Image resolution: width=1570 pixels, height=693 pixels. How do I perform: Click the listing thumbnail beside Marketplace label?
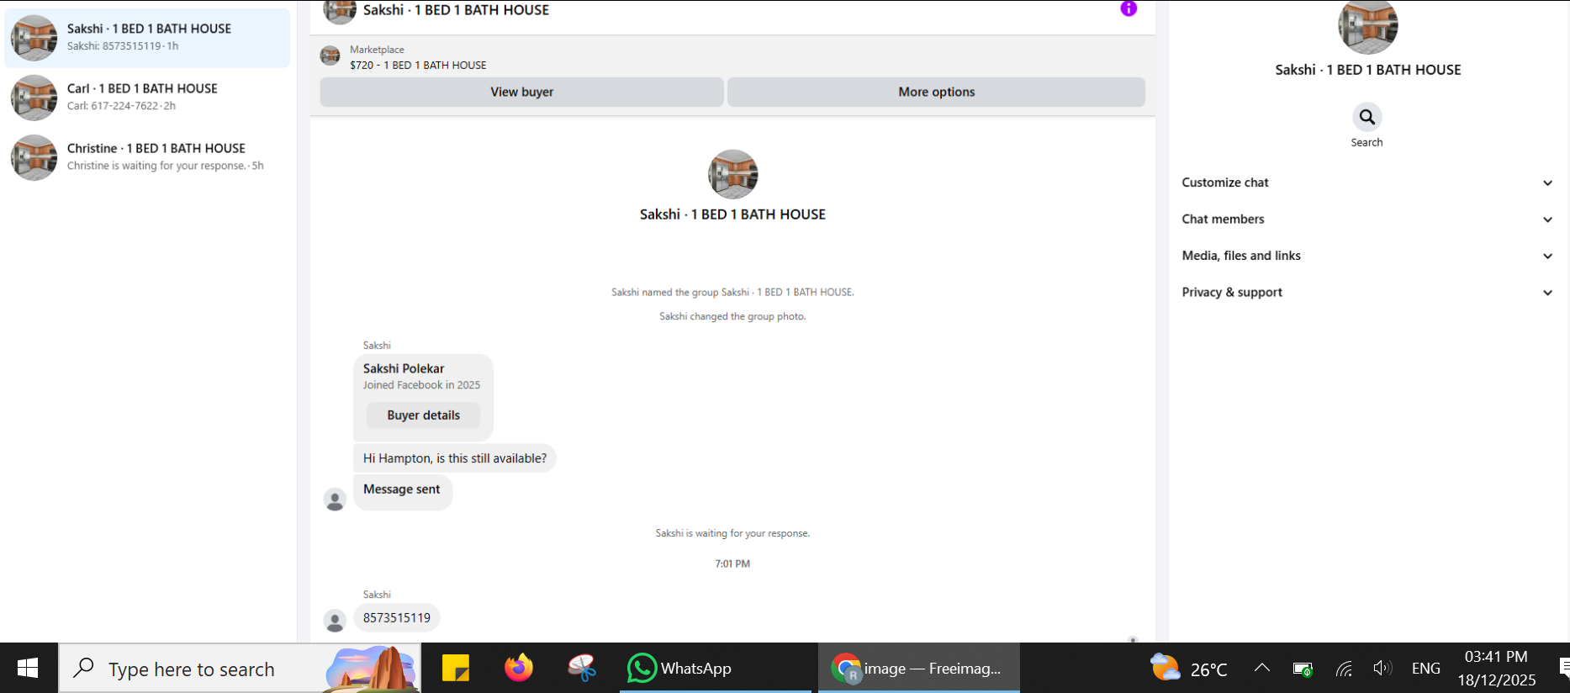click(x=330, y=56)
